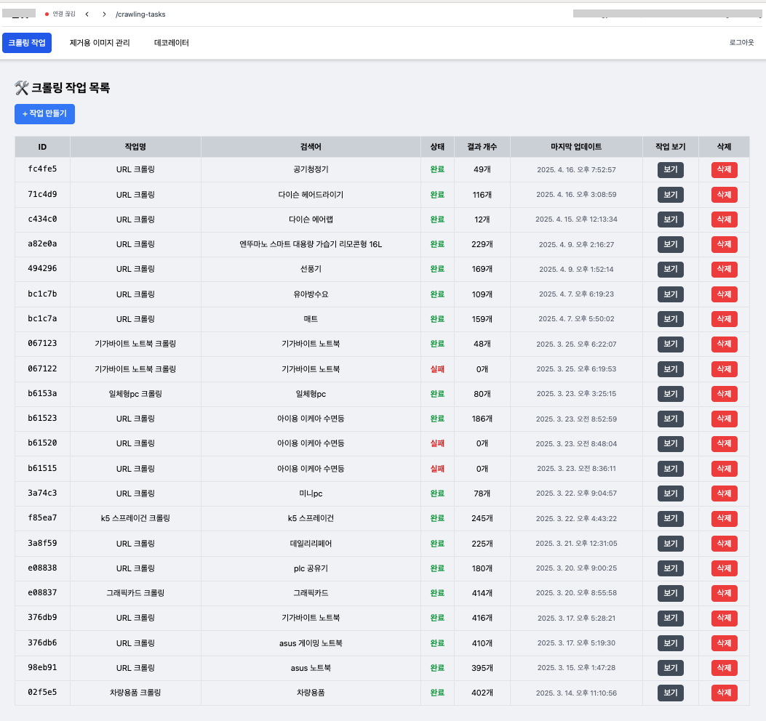Delete the 공기청정기 crawling task
The height and width of the screenshot is (721, 766).
(724, 170)
